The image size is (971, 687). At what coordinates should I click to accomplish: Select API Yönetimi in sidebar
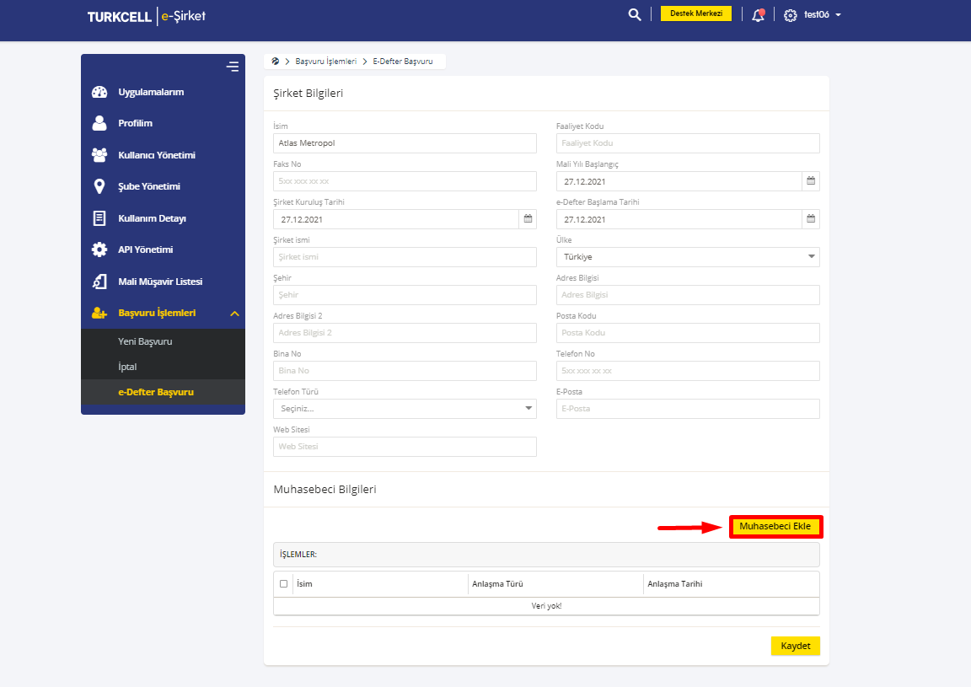(146, 250)
